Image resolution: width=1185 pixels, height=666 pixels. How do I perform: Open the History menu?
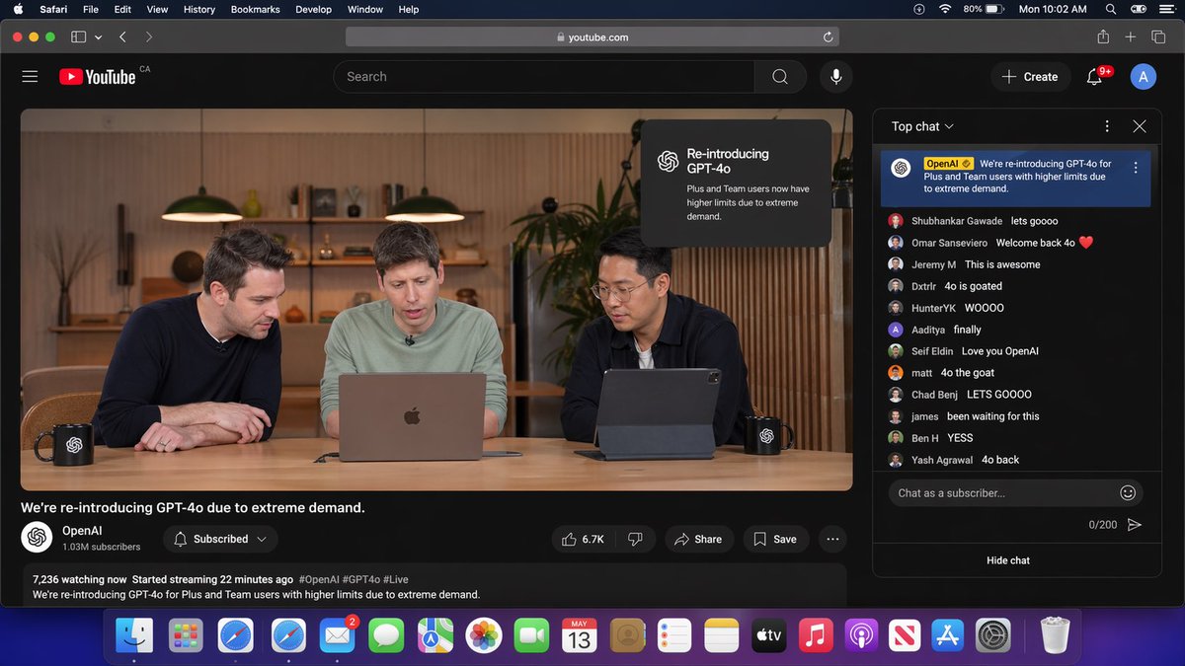pyautogui.click(x=199, y=9)
